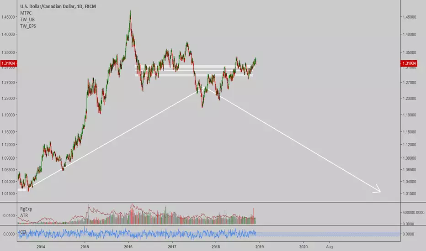Click 1.35000 on the right price axis

(410, 52)
